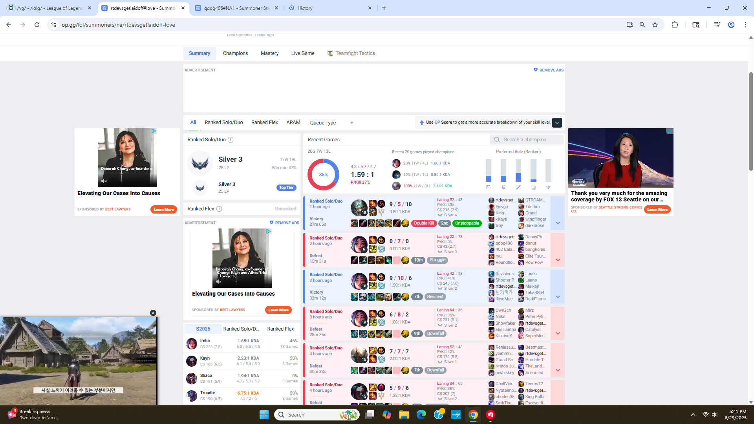Reload the op.gg page
The height and width of the screenshot is (424, 754).
(37, 25)
